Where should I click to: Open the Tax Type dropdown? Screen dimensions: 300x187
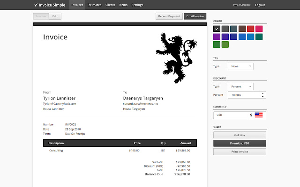point(240,66)
